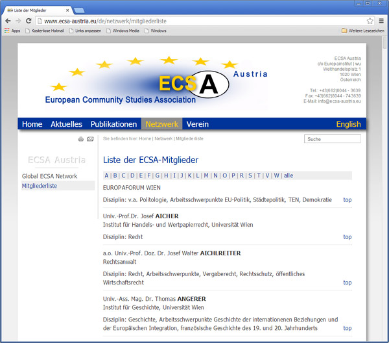This screenshot has width=389, height=343.
Task: Open the Aktuelles menu item
Action: pos(66,124)
